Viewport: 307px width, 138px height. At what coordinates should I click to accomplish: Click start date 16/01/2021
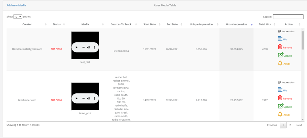point(150,49)
